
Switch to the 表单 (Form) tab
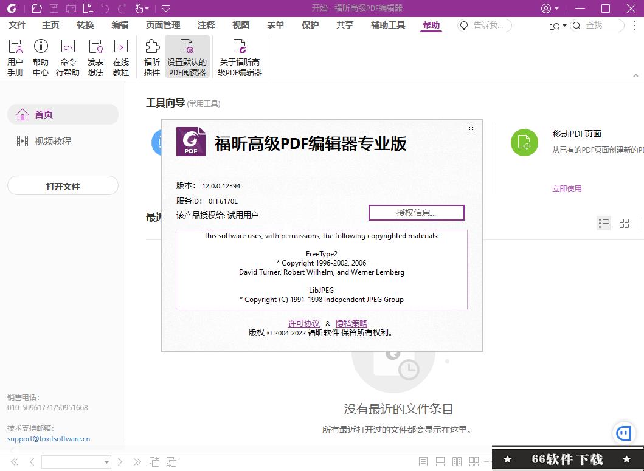coord(275,25)
